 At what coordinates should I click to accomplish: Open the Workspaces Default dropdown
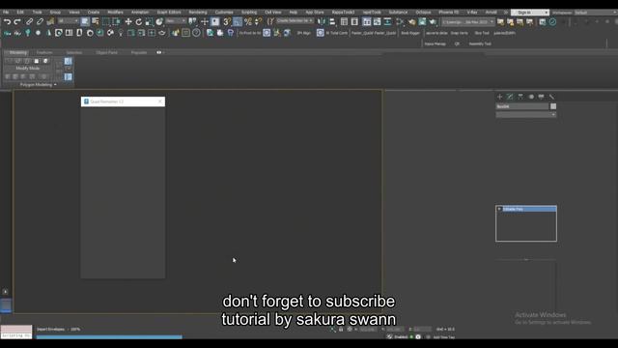[x=595, y=13]
